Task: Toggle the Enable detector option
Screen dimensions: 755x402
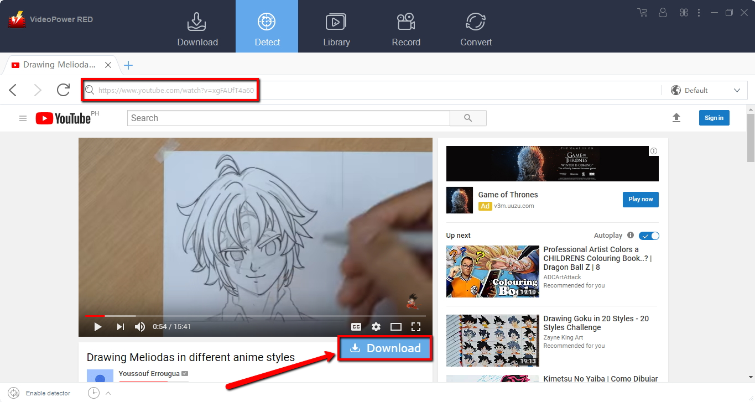Action: pos(39,393)
